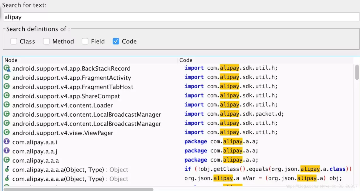Select the android.support.v4.app.ShareCompat row
This screenshot has width=360, height=191.
[x=179, y=96]
